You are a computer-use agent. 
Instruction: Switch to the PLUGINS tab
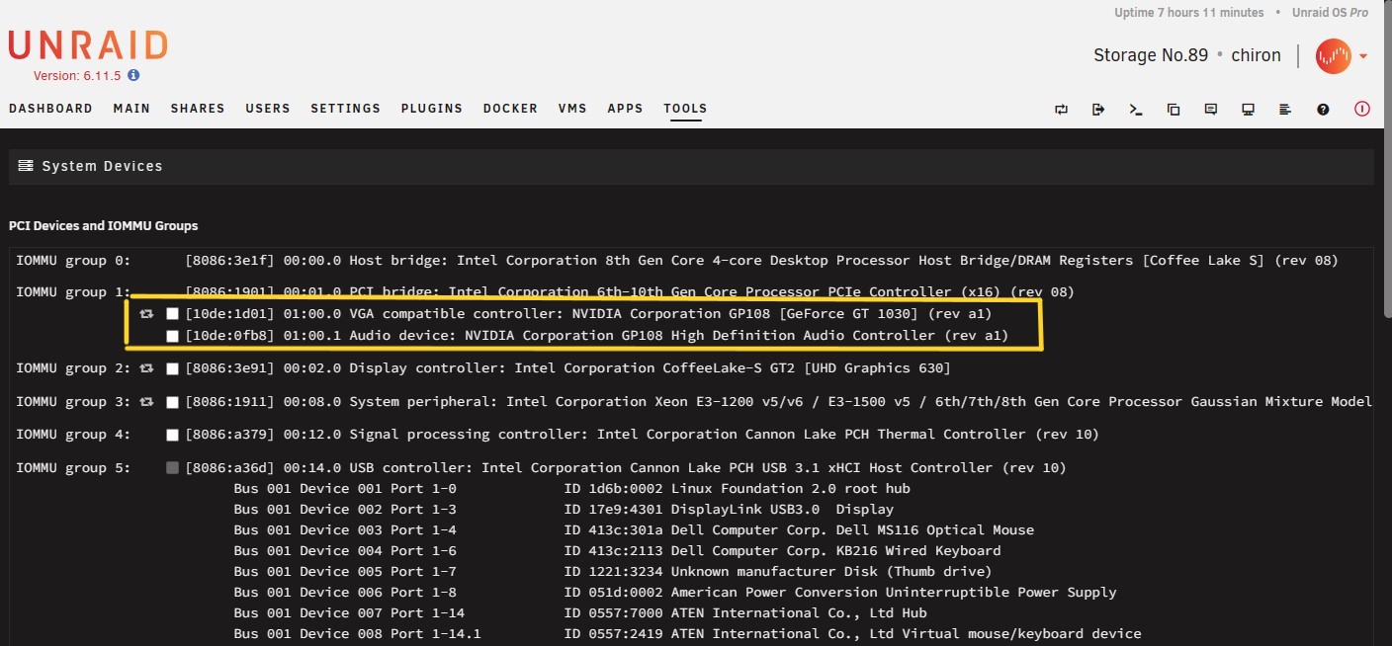pyautogui.click(x=431, y=109)
